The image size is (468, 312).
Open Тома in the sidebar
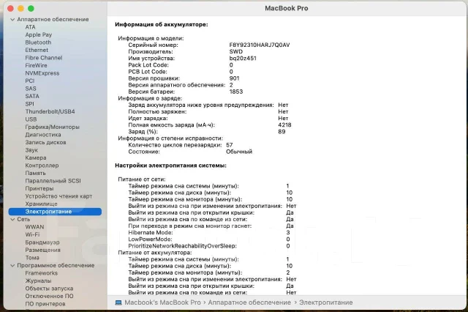click(32, 258)
